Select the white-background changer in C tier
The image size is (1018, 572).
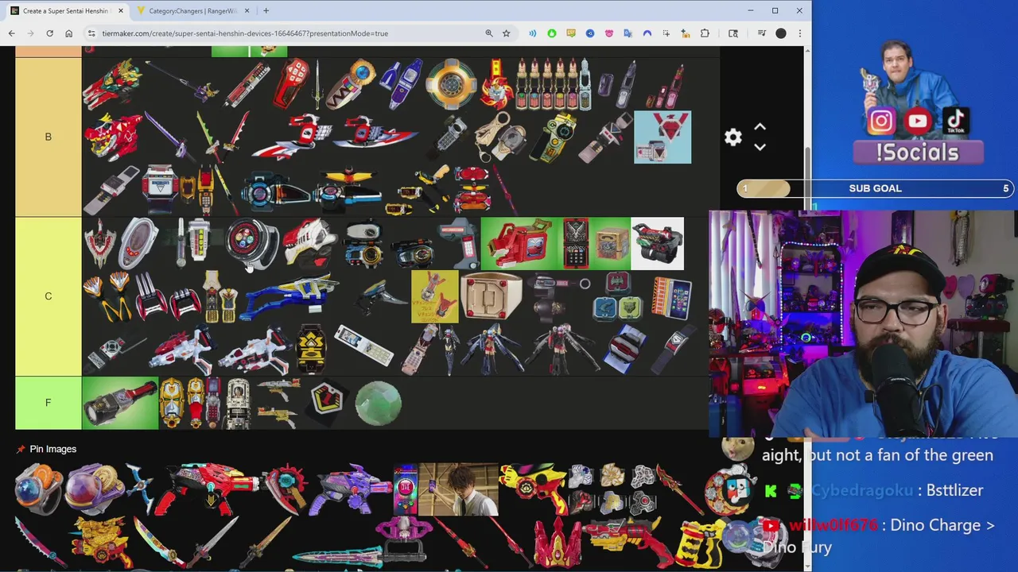coord(657,244)
